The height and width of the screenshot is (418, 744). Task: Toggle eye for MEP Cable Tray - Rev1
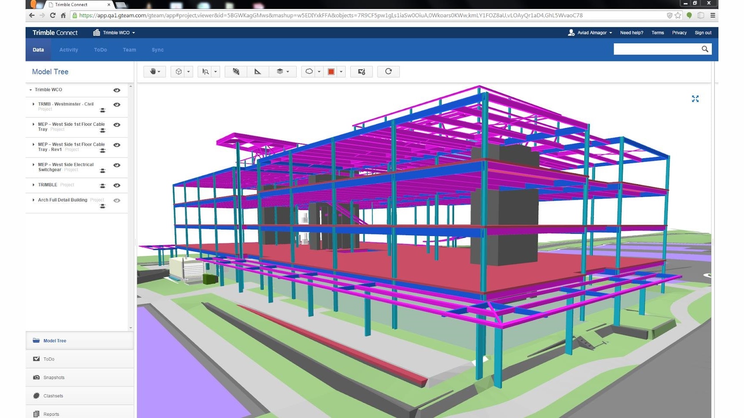coord(117,145)
